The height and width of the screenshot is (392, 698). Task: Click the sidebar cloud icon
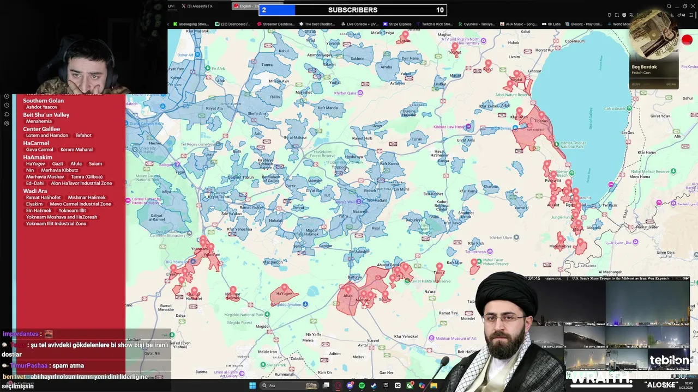[7, 114]
